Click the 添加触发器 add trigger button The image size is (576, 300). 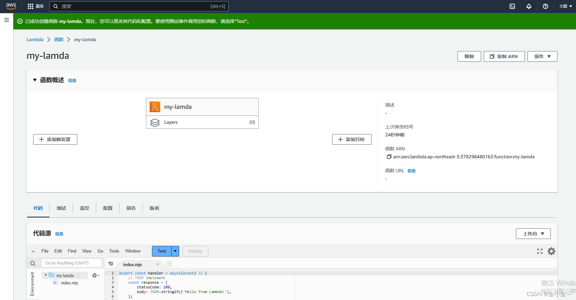pyautogui.click(x=55, y=139)
